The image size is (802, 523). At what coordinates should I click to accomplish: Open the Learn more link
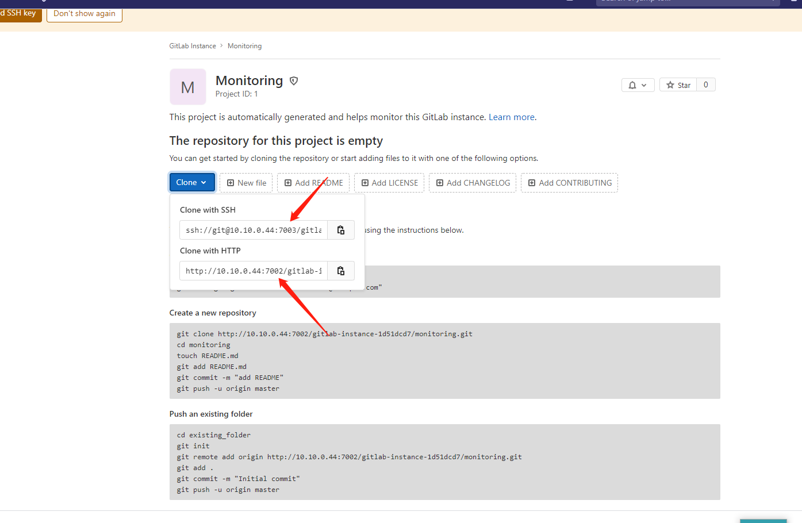(512, 117)
